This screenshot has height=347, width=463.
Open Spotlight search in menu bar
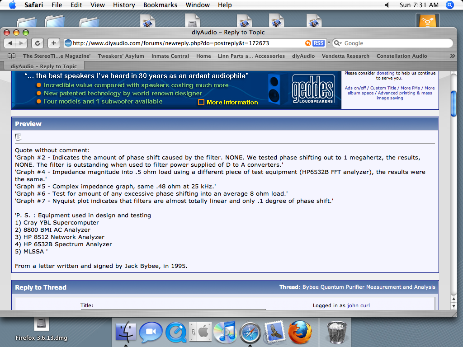coord(450,5)
